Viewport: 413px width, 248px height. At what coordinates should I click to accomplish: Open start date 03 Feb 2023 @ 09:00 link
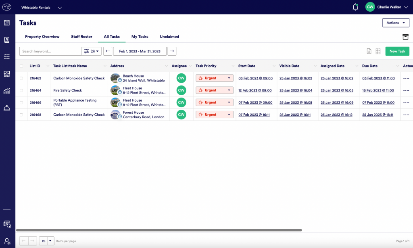pos(255,78)
